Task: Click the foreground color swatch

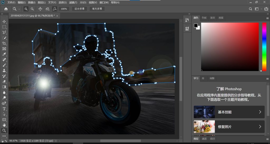Action: tap(196, 25)
